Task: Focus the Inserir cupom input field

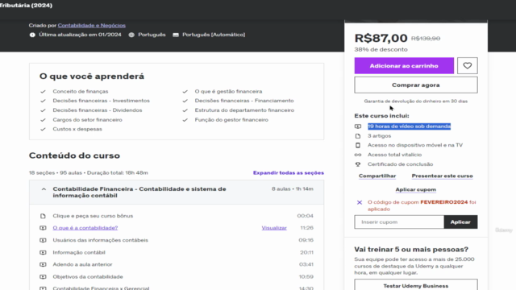Action: pos(399,222)
